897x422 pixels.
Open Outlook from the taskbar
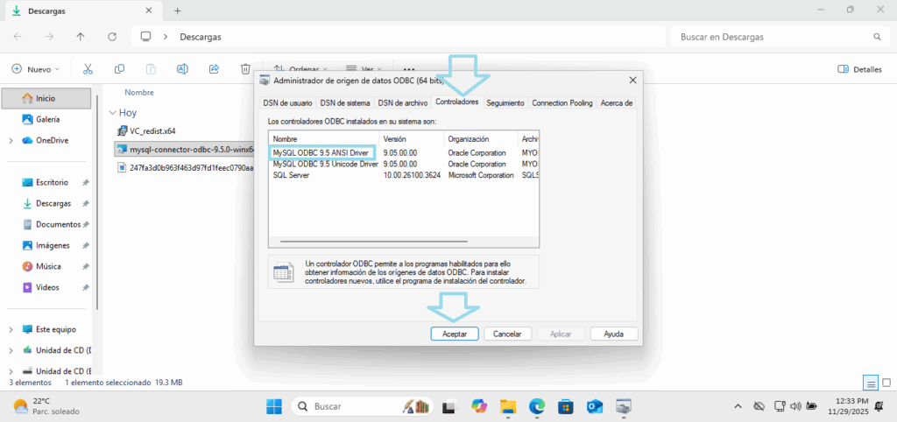[x=595, y=406]
